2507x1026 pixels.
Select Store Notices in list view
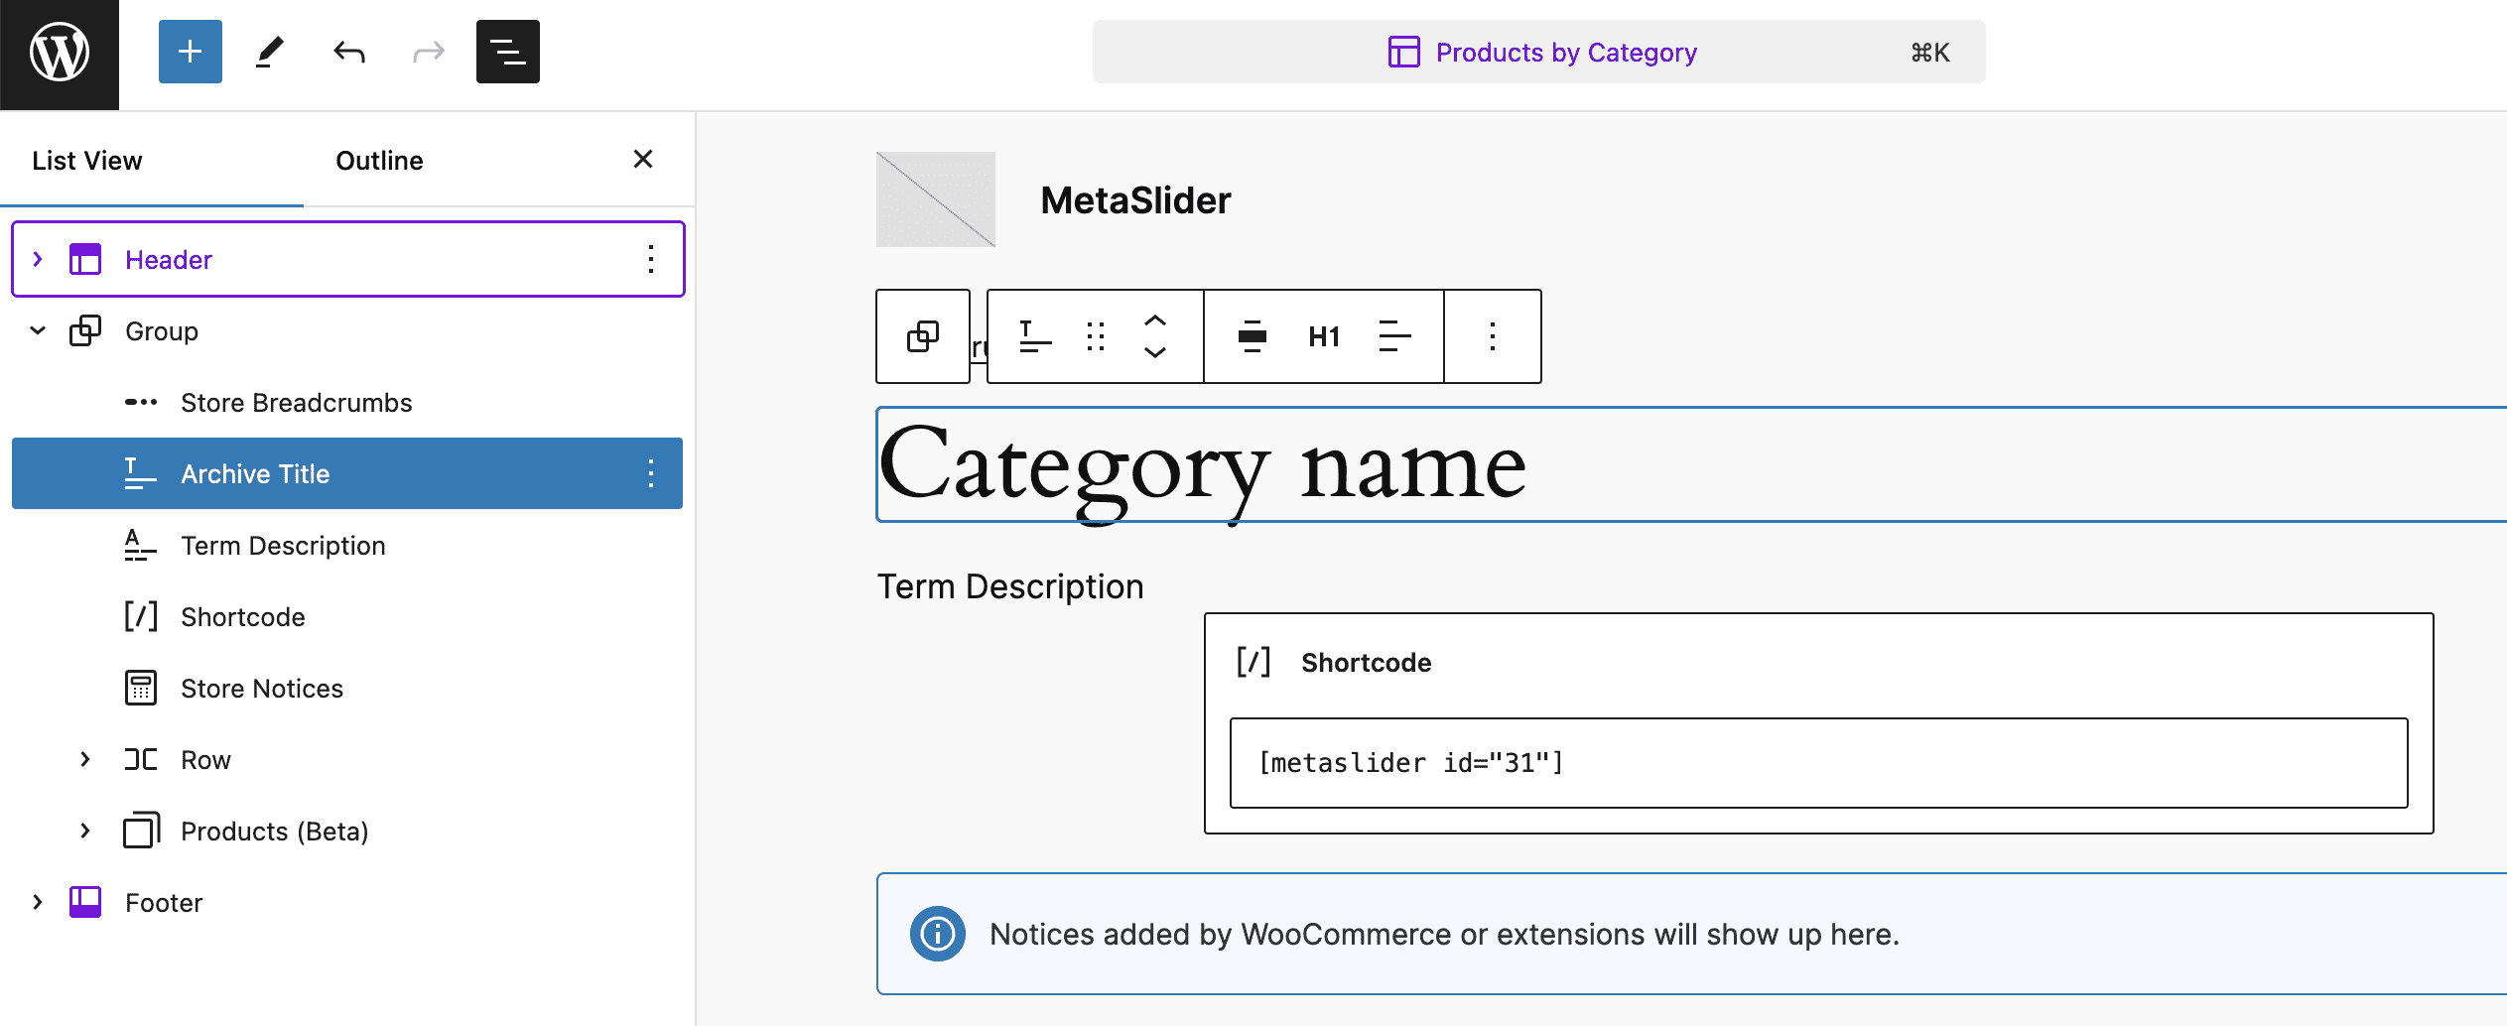[x=261, y=689]
